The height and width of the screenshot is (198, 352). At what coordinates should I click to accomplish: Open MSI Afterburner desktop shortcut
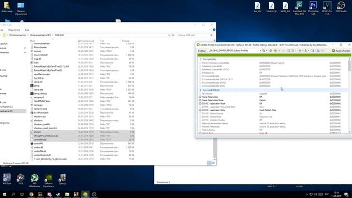(35, 180)
